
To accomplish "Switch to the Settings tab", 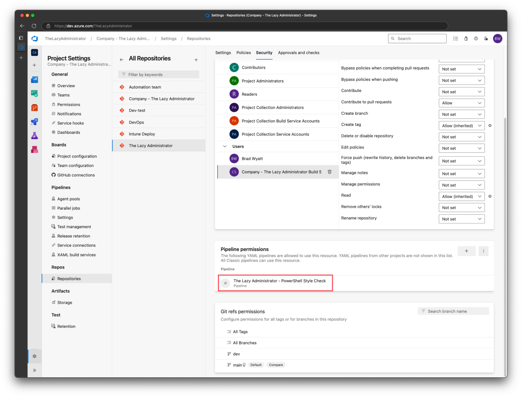I will pos(223,53).
